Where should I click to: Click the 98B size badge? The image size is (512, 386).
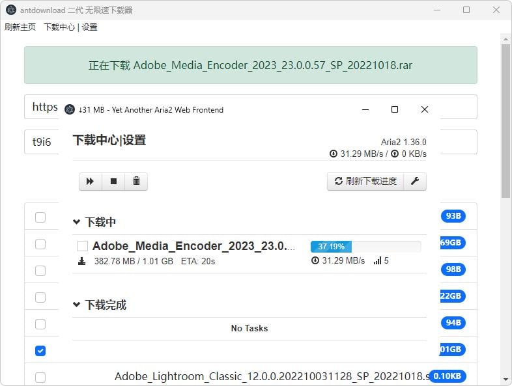pyautogui.click(x=453, y=269)
